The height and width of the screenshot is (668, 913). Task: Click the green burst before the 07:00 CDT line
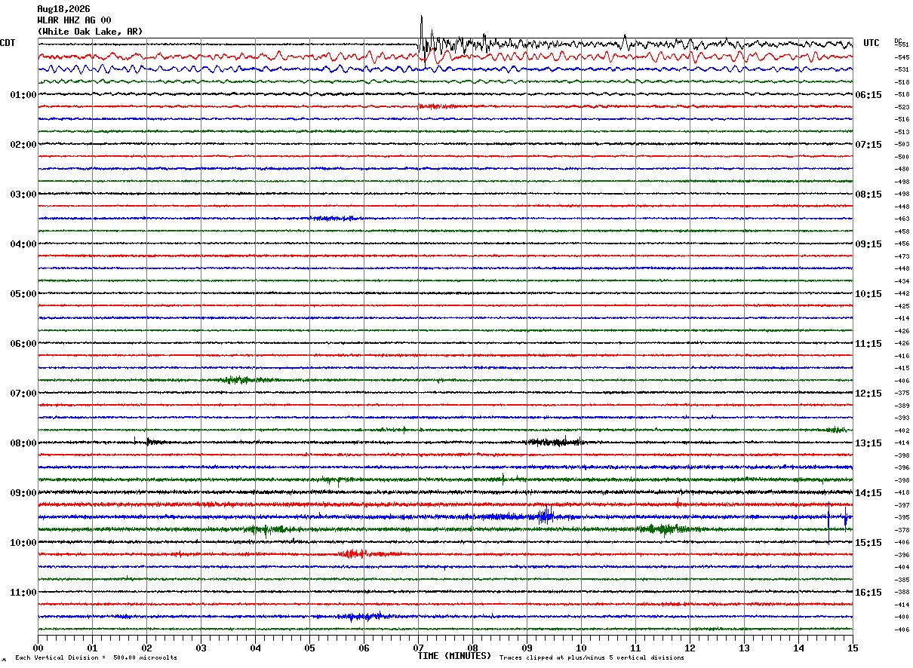click(241, 380)
